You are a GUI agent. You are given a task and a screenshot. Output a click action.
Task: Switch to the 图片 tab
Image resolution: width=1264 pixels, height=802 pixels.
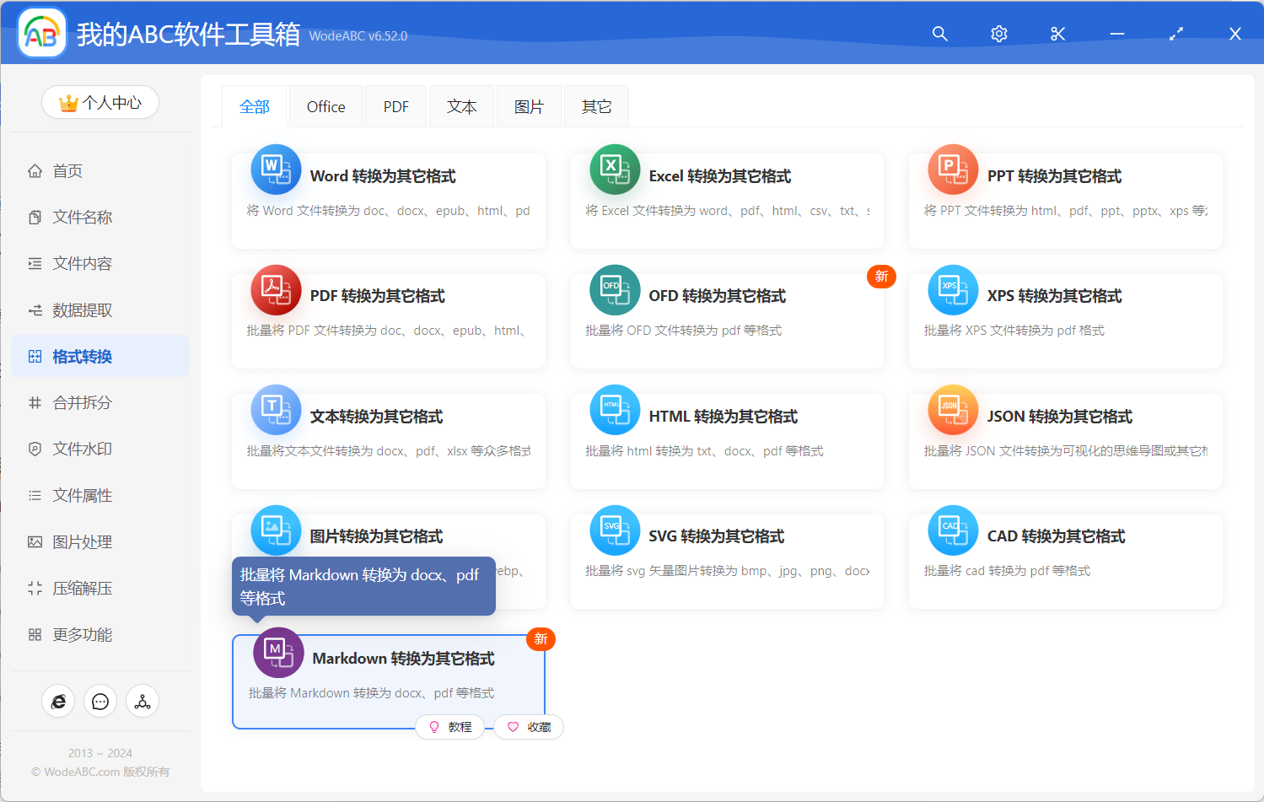point(529,106)
